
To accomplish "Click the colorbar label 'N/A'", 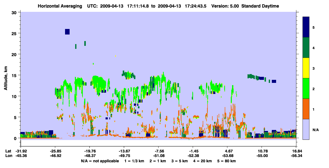I will tap(315, 130).
